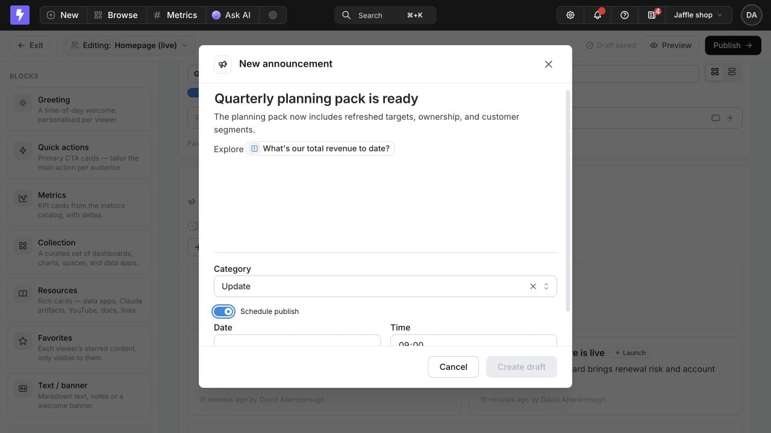The width and height of the screenshot is (771, 433).
Task: Open the DA user avatar menu
Action: [x=751, y=15]
